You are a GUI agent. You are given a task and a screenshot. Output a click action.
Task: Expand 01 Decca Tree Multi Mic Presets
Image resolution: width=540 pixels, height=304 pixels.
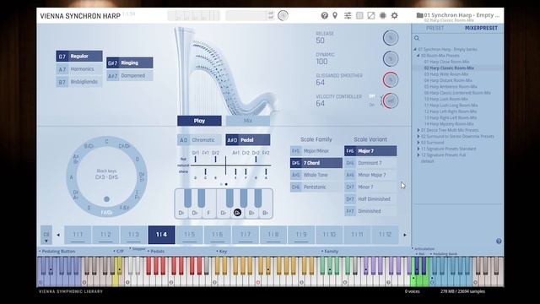418,130
